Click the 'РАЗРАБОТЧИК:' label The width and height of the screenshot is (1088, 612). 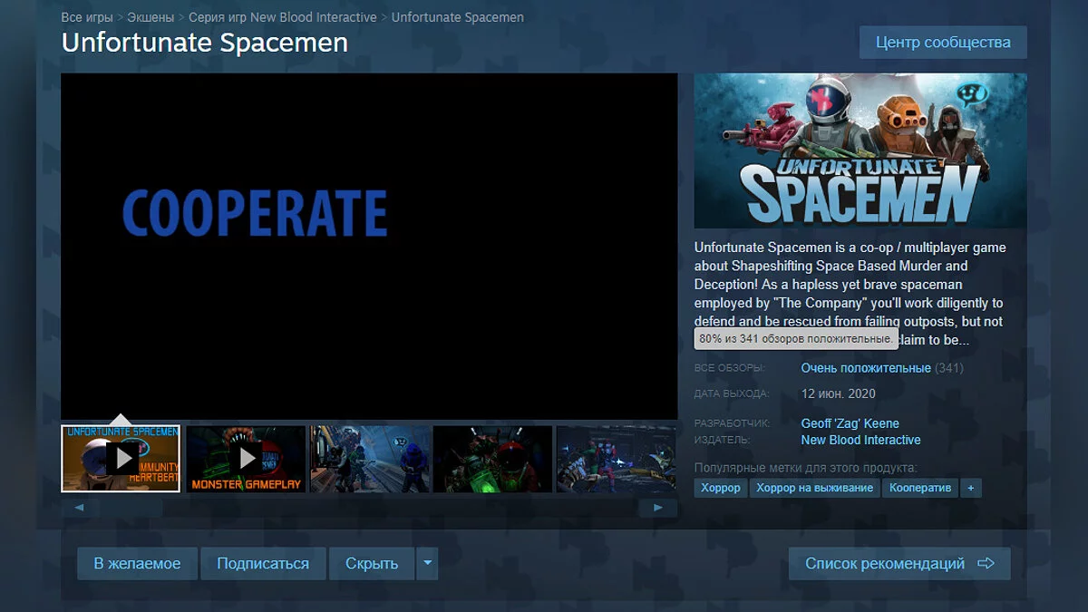(x=732, y=423)
